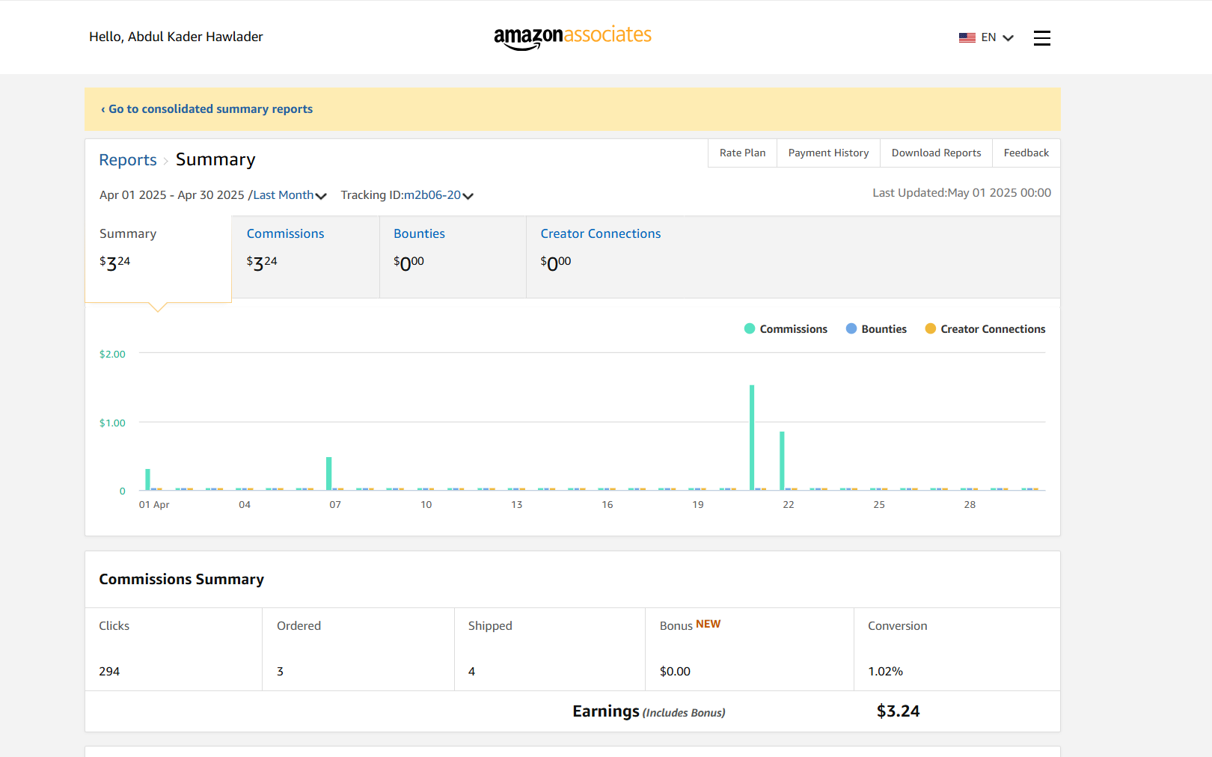This screenshot has width=1212, height=757.
Task: Click the Bonus NEW label
Action: [690, 625]
